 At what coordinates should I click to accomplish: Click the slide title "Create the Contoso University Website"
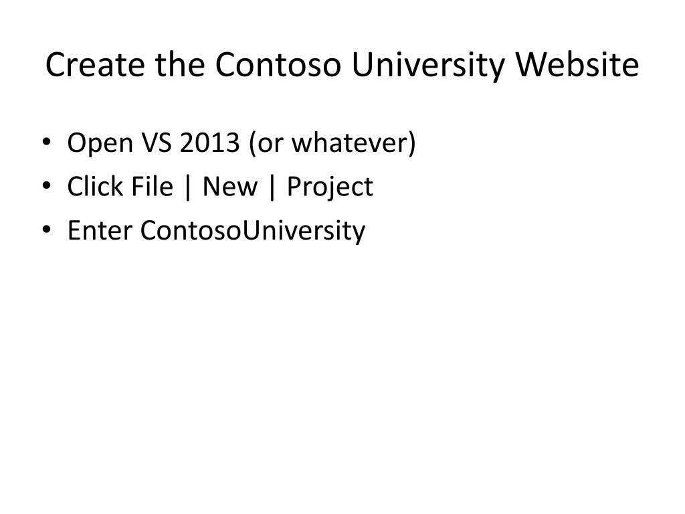[342, 65]
